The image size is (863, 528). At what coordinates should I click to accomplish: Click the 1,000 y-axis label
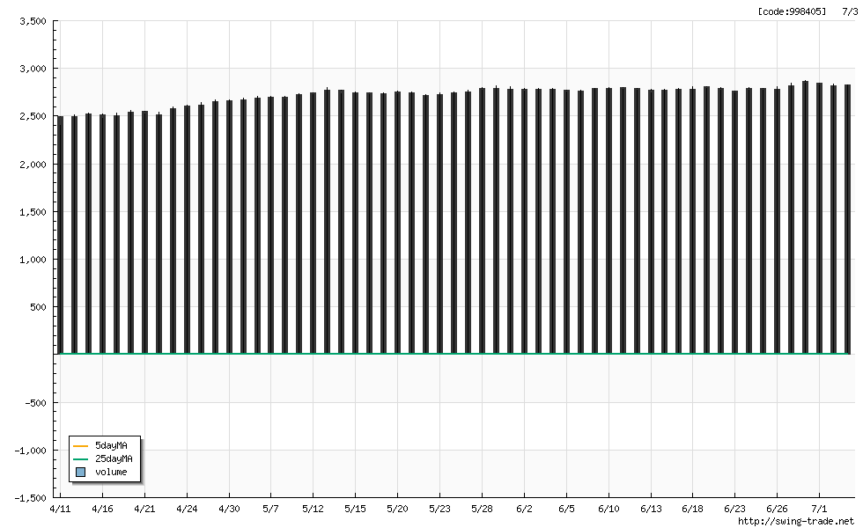click(x=33, y=260)
